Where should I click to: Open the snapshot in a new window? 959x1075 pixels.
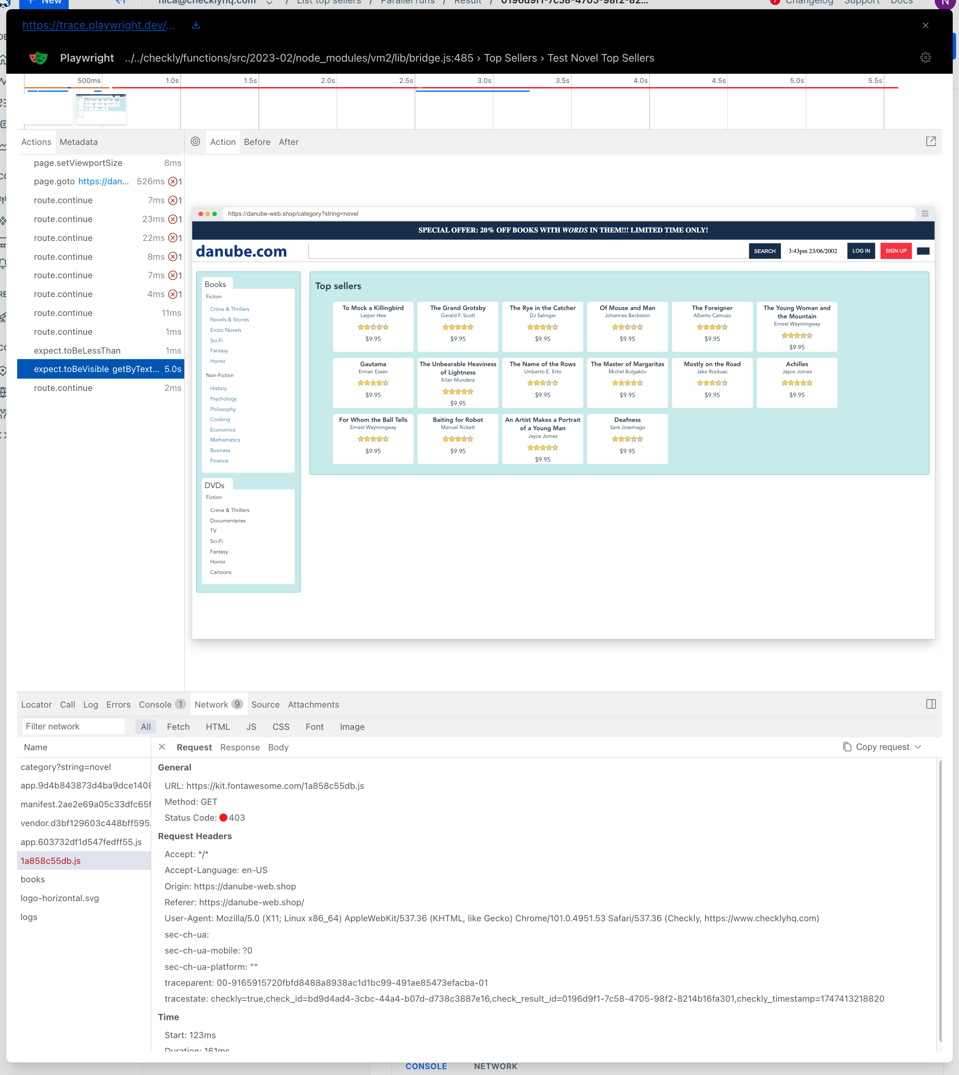[931, 141]
